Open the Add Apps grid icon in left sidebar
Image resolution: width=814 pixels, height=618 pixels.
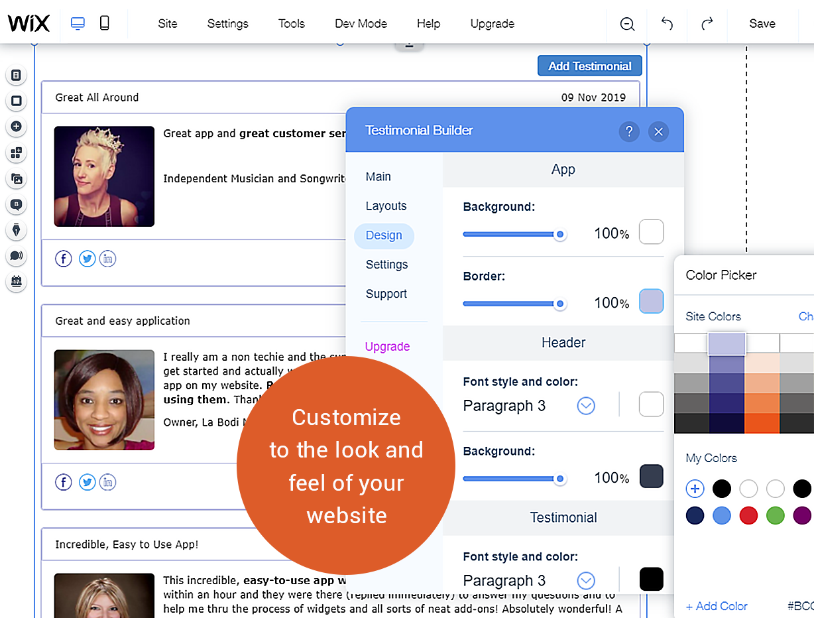point(17,153)
